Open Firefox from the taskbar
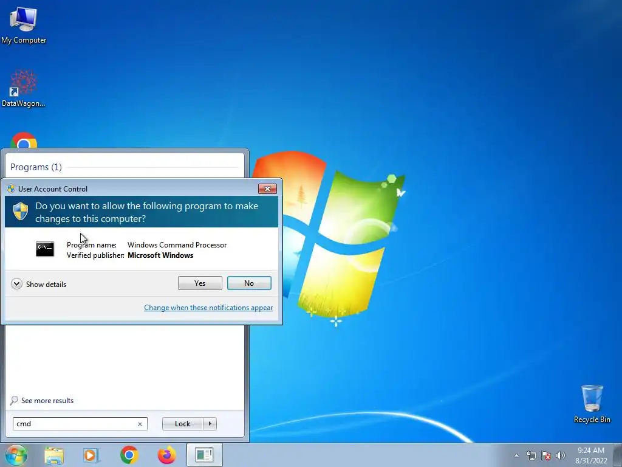 pyautogui.click(x=166, y=455)
